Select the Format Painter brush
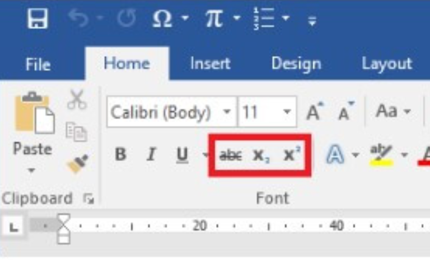 point(78,164)
